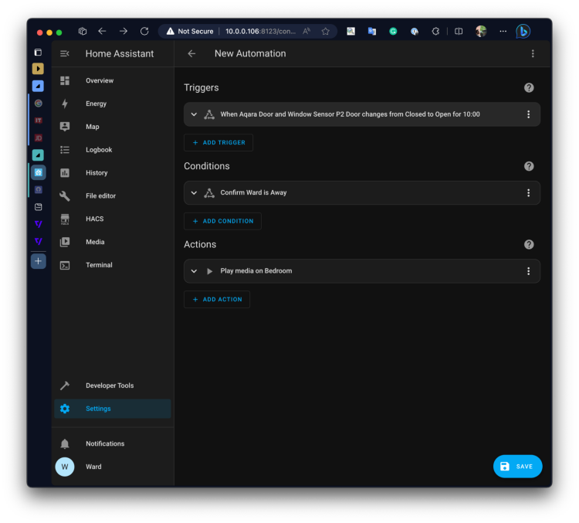Open help for Actions section
579x523 pixels.
(x=529, y=244)
